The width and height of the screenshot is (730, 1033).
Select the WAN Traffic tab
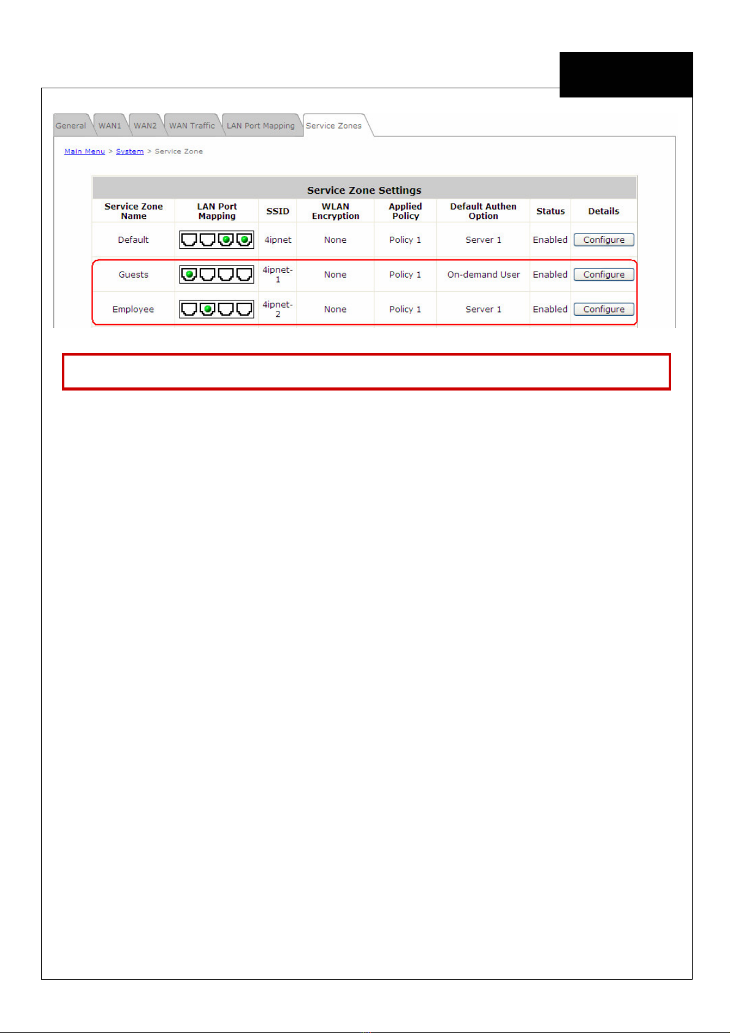coord(192,126)
